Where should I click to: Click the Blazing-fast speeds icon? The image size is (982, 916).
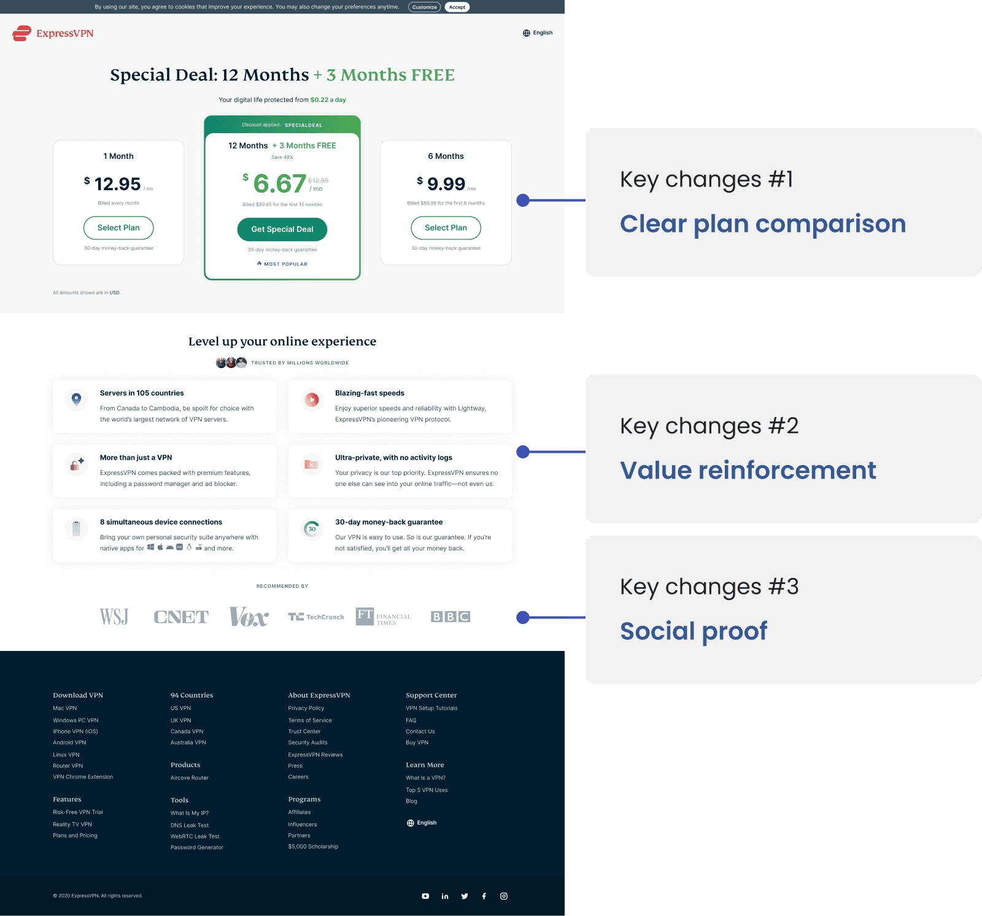[x=312, y=400]
